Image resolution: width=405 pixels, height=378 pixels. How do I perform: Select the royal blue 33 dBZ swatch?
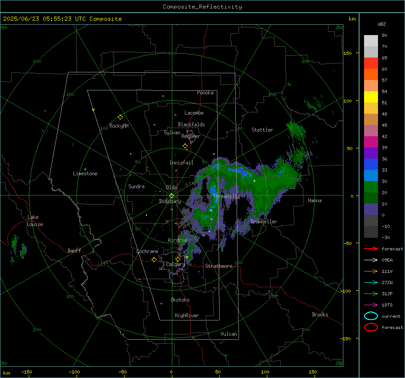(371, 165)
